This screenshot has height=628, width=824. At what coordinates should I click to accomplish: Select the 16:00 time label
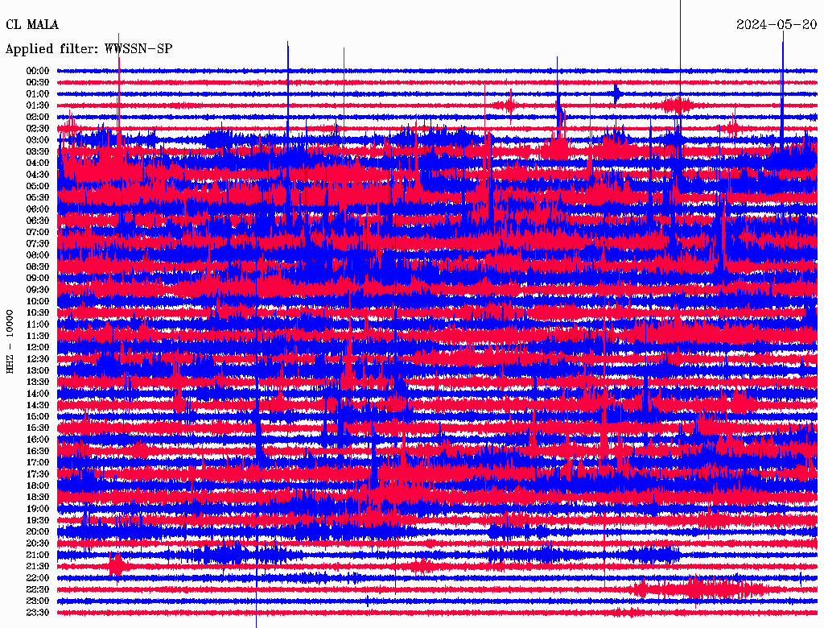[x=38, y=440]
